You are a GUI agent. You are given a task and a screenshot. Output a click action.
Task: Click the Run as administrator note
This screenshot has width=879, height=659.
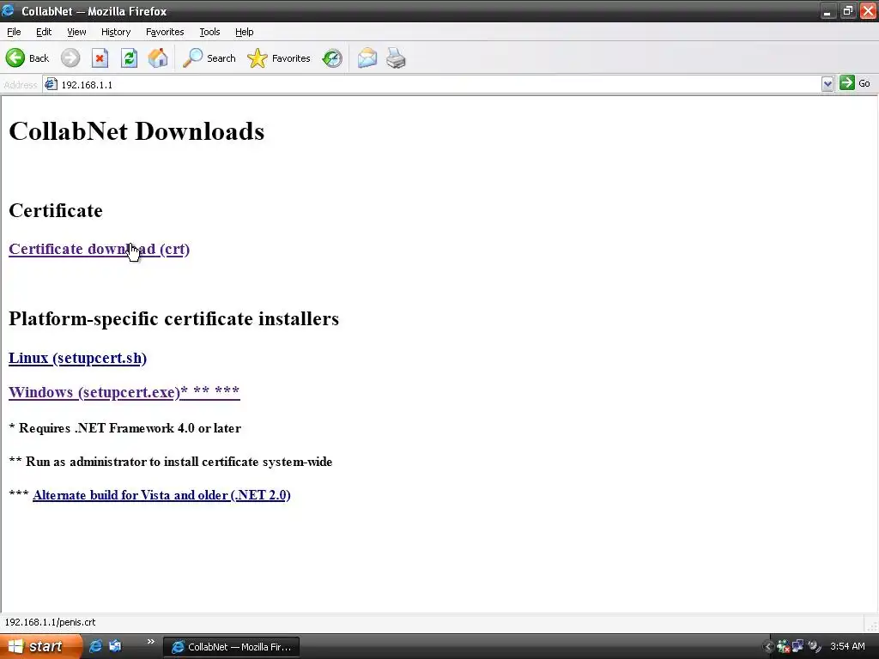click(171, 462)
